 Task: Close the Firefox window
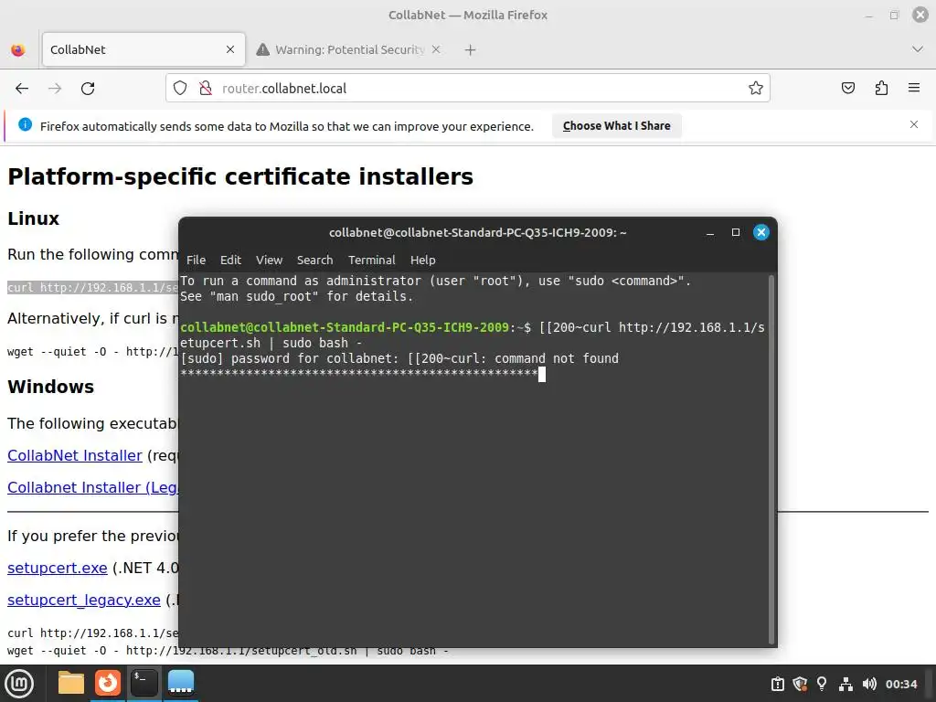point(920,15)
